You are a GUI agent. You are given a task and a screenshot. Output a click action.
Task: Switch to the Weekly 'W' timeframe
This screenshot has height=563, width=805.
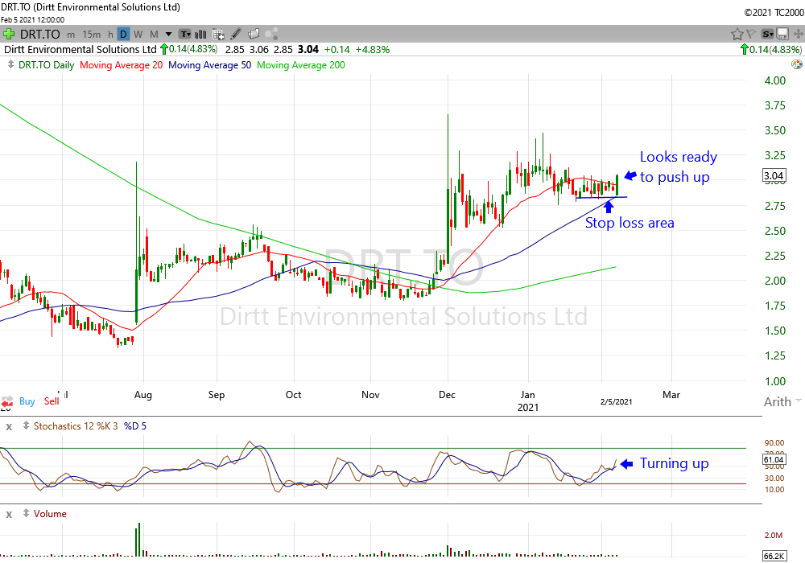[x=138, y=35]
